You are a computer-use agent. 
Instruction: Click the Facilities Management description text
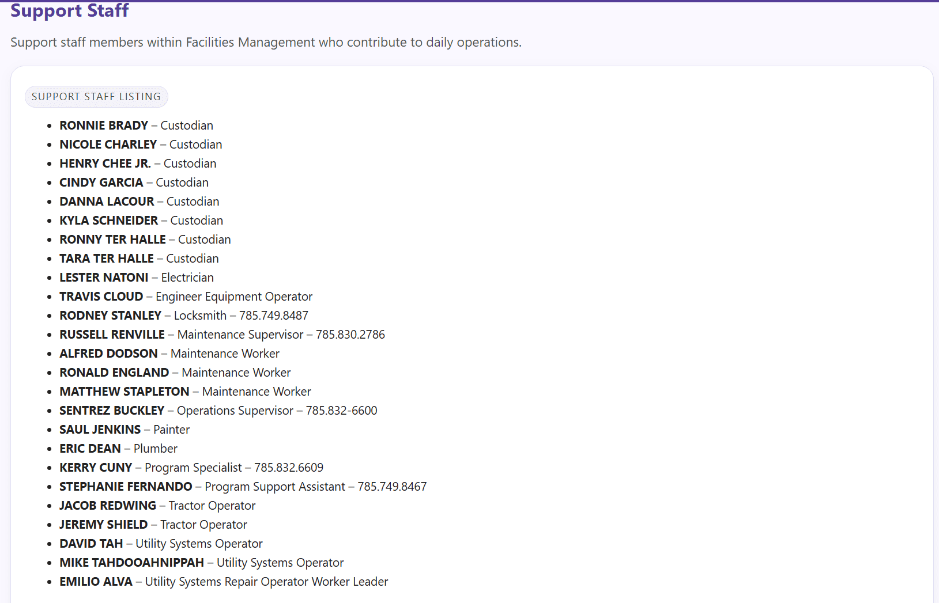[266, 42]
